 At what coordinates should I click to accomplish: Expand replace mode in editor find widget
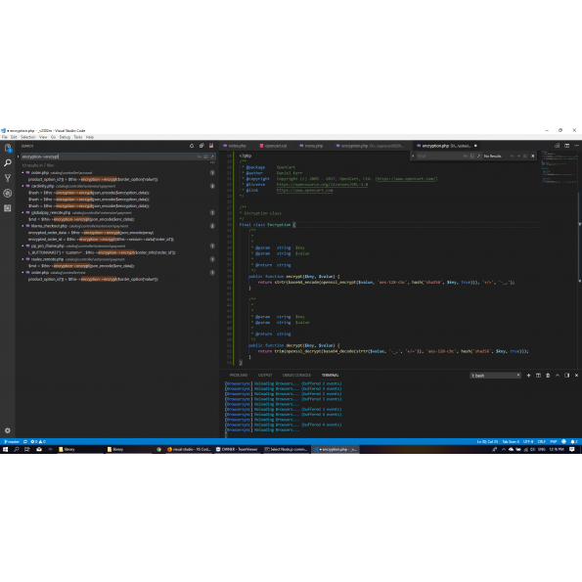(x=413, y=156)
